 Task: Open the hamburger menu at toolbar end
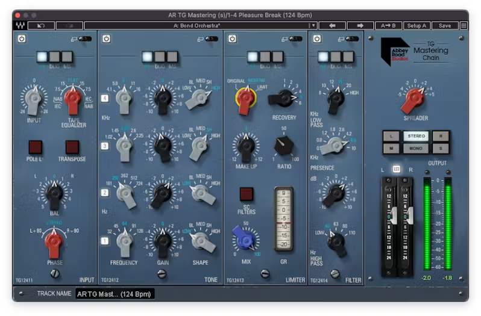coord(464,25)
